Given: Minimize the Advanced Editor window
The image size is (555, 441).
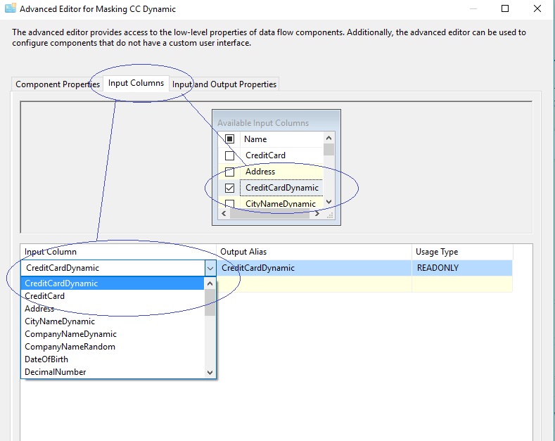Looking at the screenshot, I should [x=473, y=8].
